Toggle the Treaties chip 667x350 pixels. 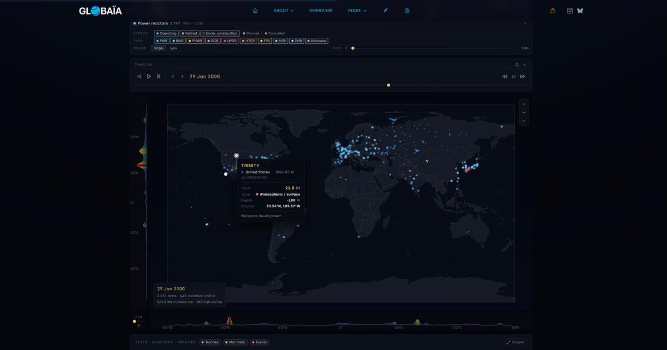(x=210, y=342)
